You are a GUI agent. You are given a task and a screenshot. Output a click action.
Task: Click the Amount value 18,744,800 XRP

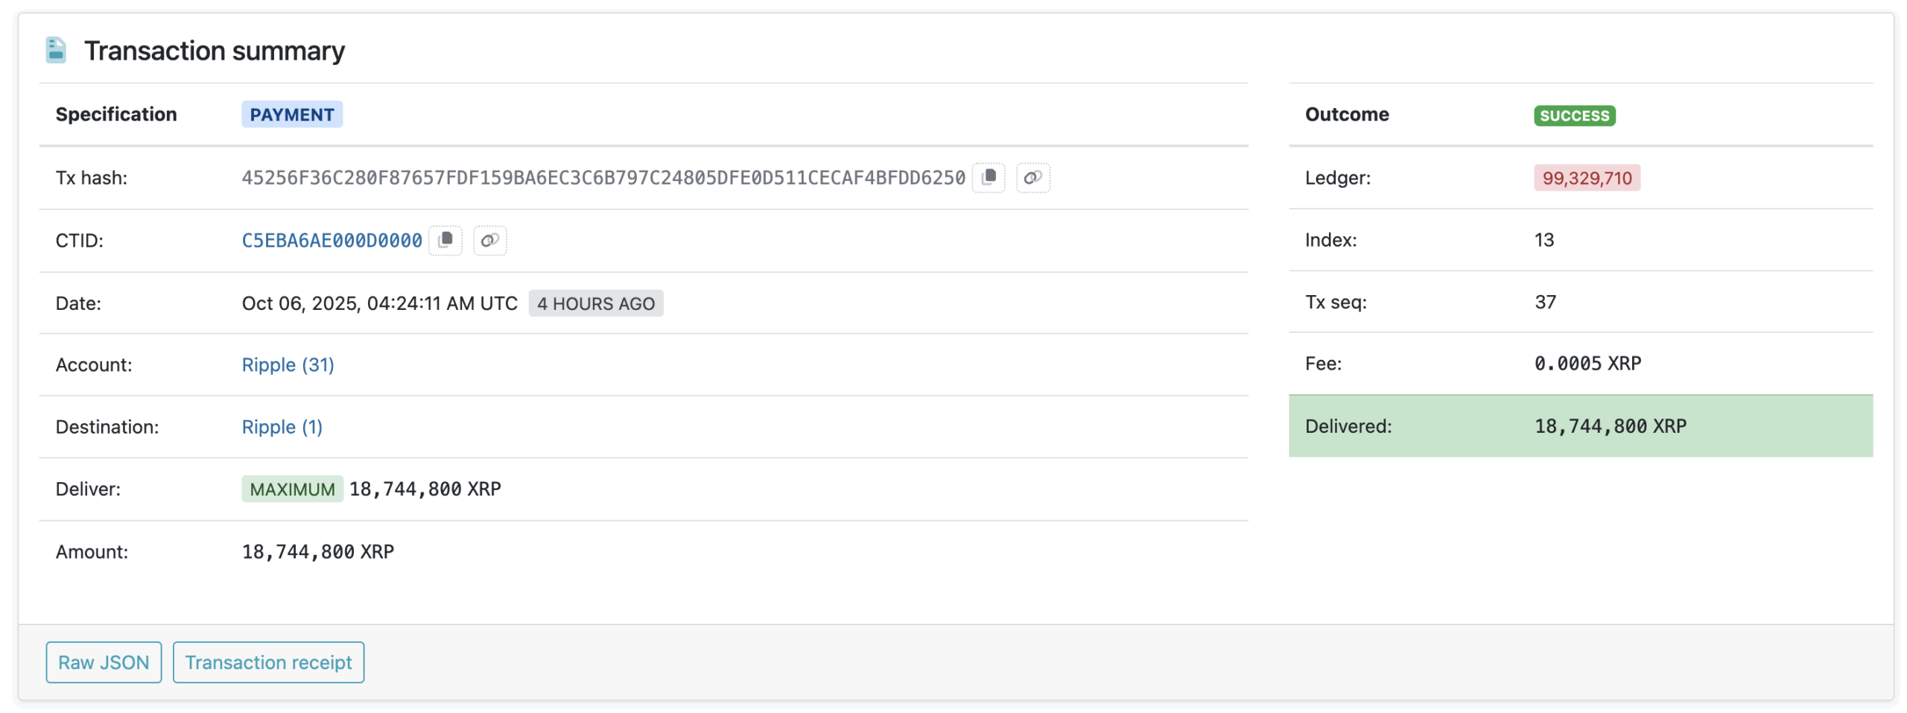click(317, 551)
